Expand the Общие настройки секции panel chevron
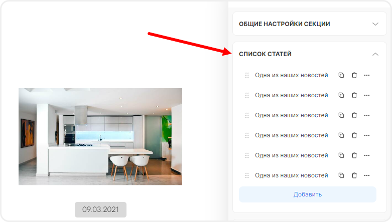The image size is (392, 222). point(375,24)
